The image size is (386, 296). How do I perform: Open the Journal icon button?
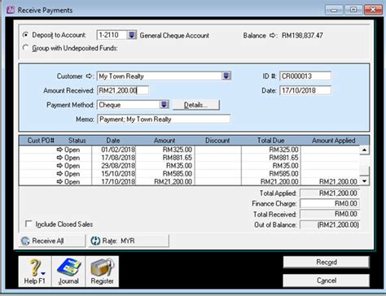68,272
